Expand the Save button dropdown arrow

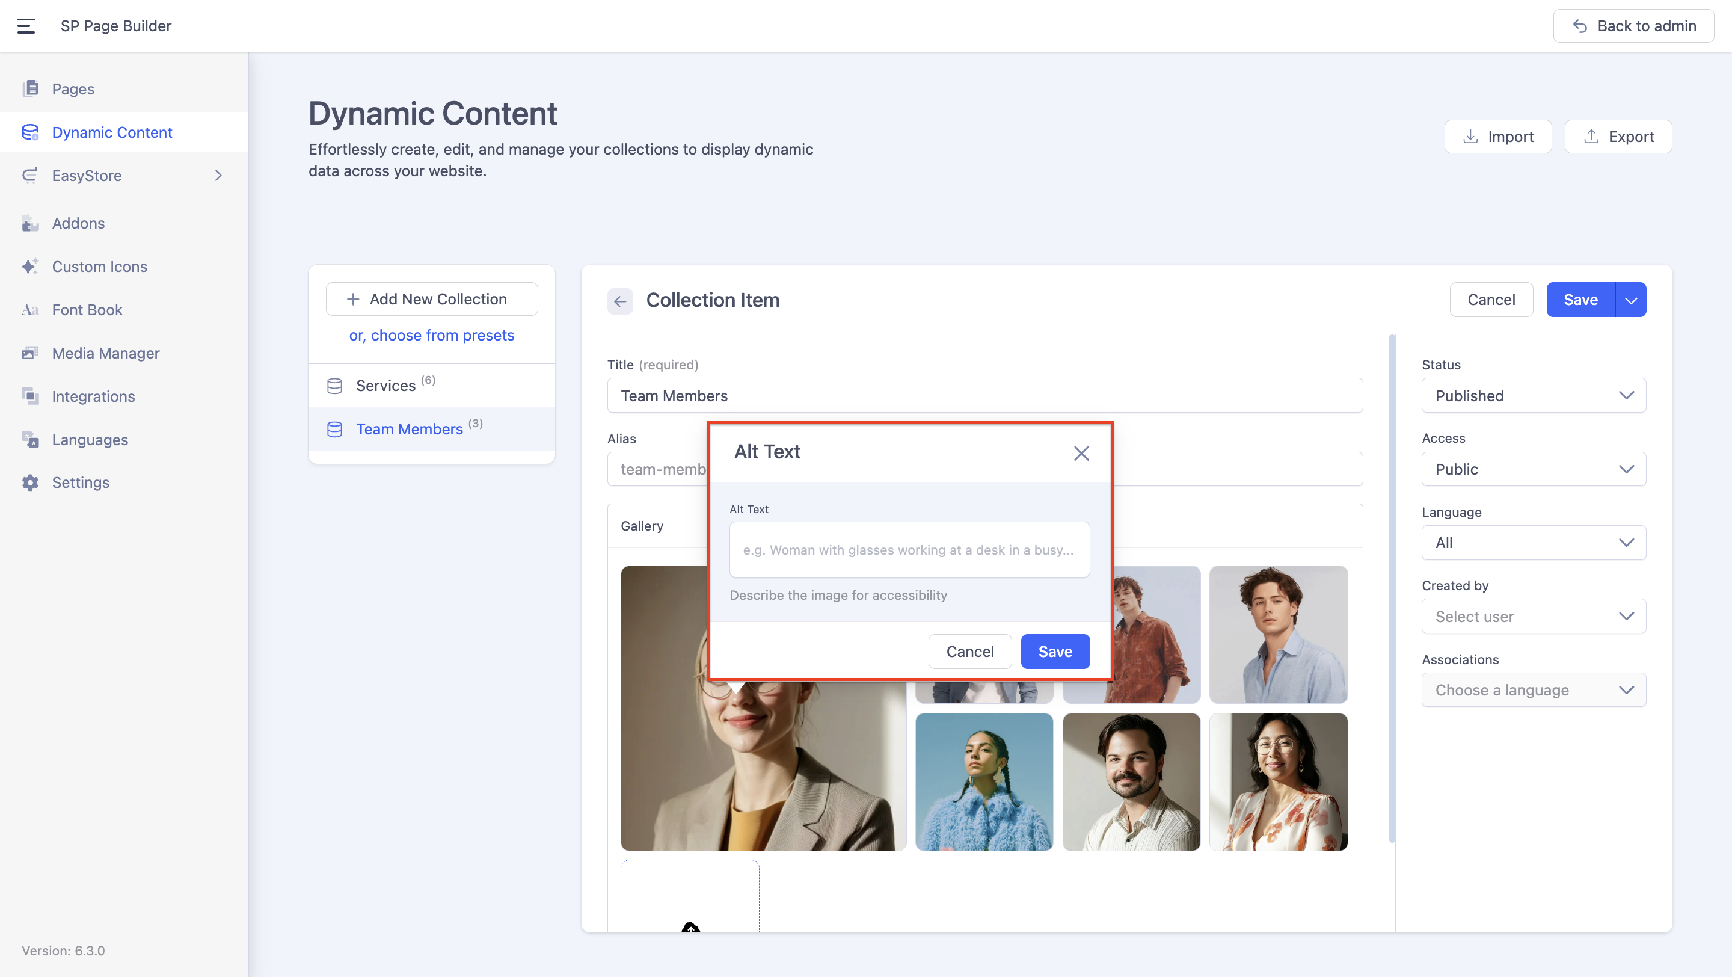[x=1630, y=300]
